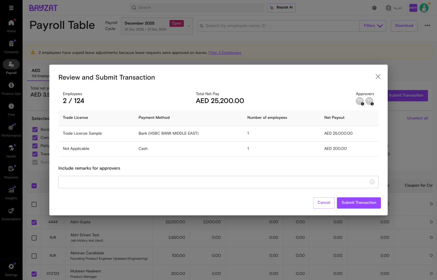Open the hamburger menu icon
Screen dimensions: 437x280
11,8
